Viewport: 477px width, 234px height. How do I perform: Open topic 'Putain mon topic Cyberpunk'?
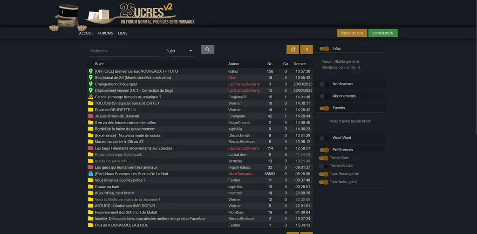tap(118, 155)
